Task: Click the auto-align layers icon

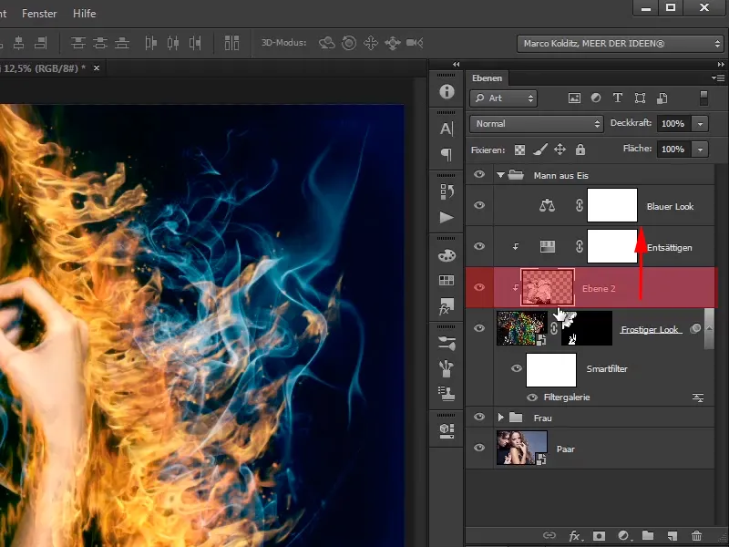Action: click(x=231, y=43)
